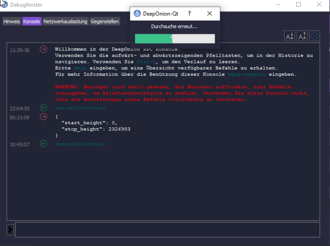330x246 pixels.
Task: Click the rescanblockchain command at 22:04:55
Action: click(80, 108)
